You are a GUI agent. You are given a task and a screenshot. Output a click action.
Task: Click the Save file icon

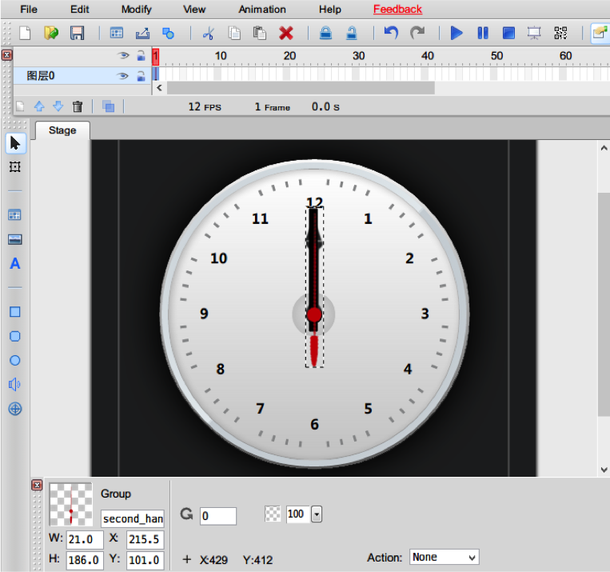click(77, 33)
